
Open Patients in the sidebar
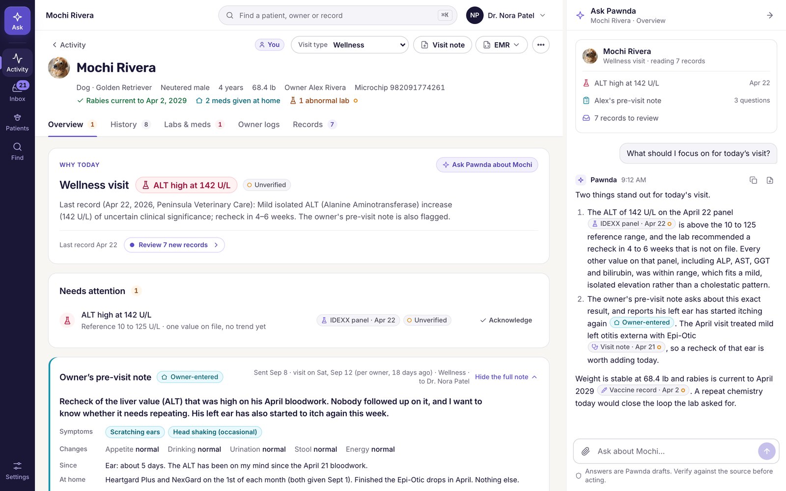[17, 122]
